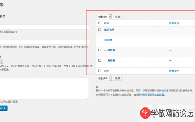The height and width of the screenshot is (122, 195).
Task: Click inside the description textarea
Action: click(44, 89)
